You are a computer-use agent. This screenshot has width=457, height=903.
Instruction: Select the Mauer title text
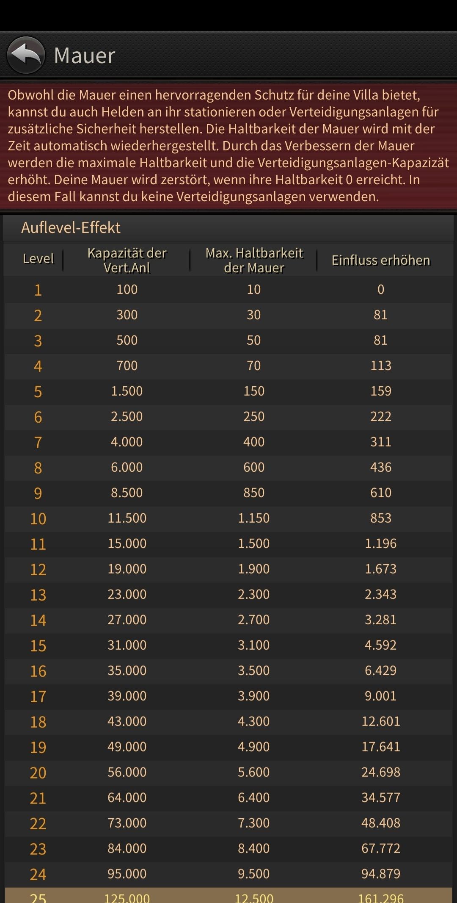coord(85,55)
